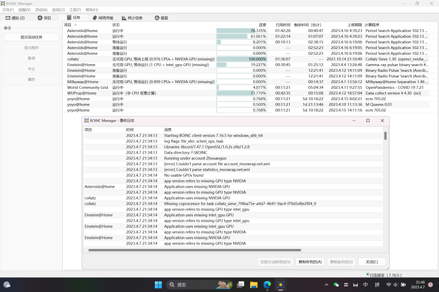
Task: Select log line 'Data directory: F:\BOINC'
Action: (233, 152)
